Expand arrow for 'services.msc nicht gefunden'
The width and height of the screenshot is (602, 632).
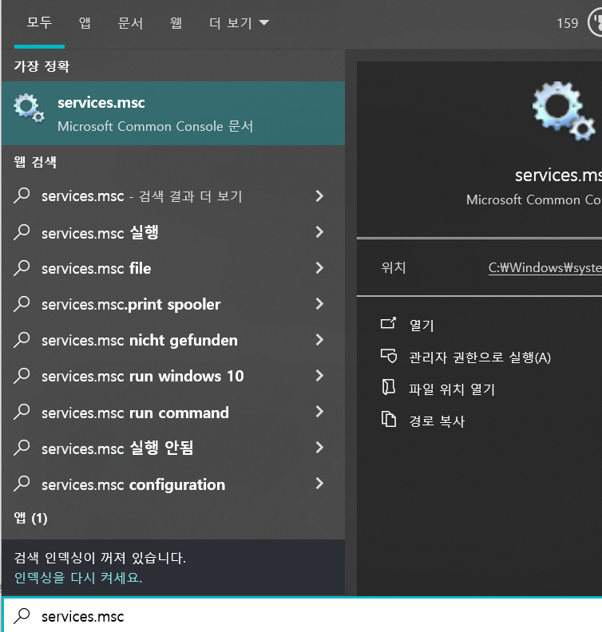[x=319, y=339]
